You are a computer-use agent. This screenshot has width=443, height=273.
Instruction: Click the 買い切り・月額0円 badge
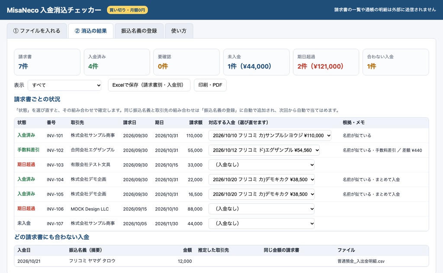pyautogui.click(x=127, y=10)
